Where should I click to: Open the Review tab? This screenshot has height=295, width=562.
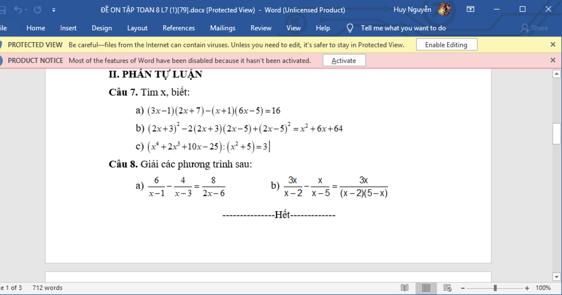[261, 28]
